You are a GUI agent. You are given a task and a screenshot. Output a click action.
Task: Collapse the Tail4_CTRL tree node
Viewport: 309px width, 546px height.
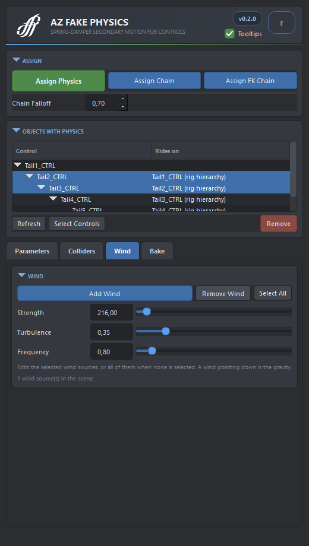(53, 199)
